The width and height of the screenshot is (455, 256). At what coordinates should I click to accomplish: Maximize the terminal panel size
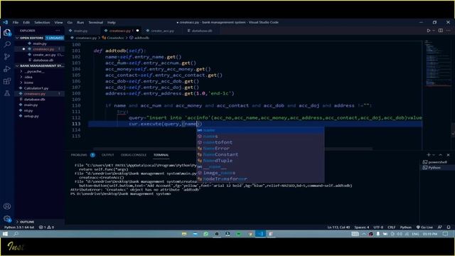coord(441,155)
